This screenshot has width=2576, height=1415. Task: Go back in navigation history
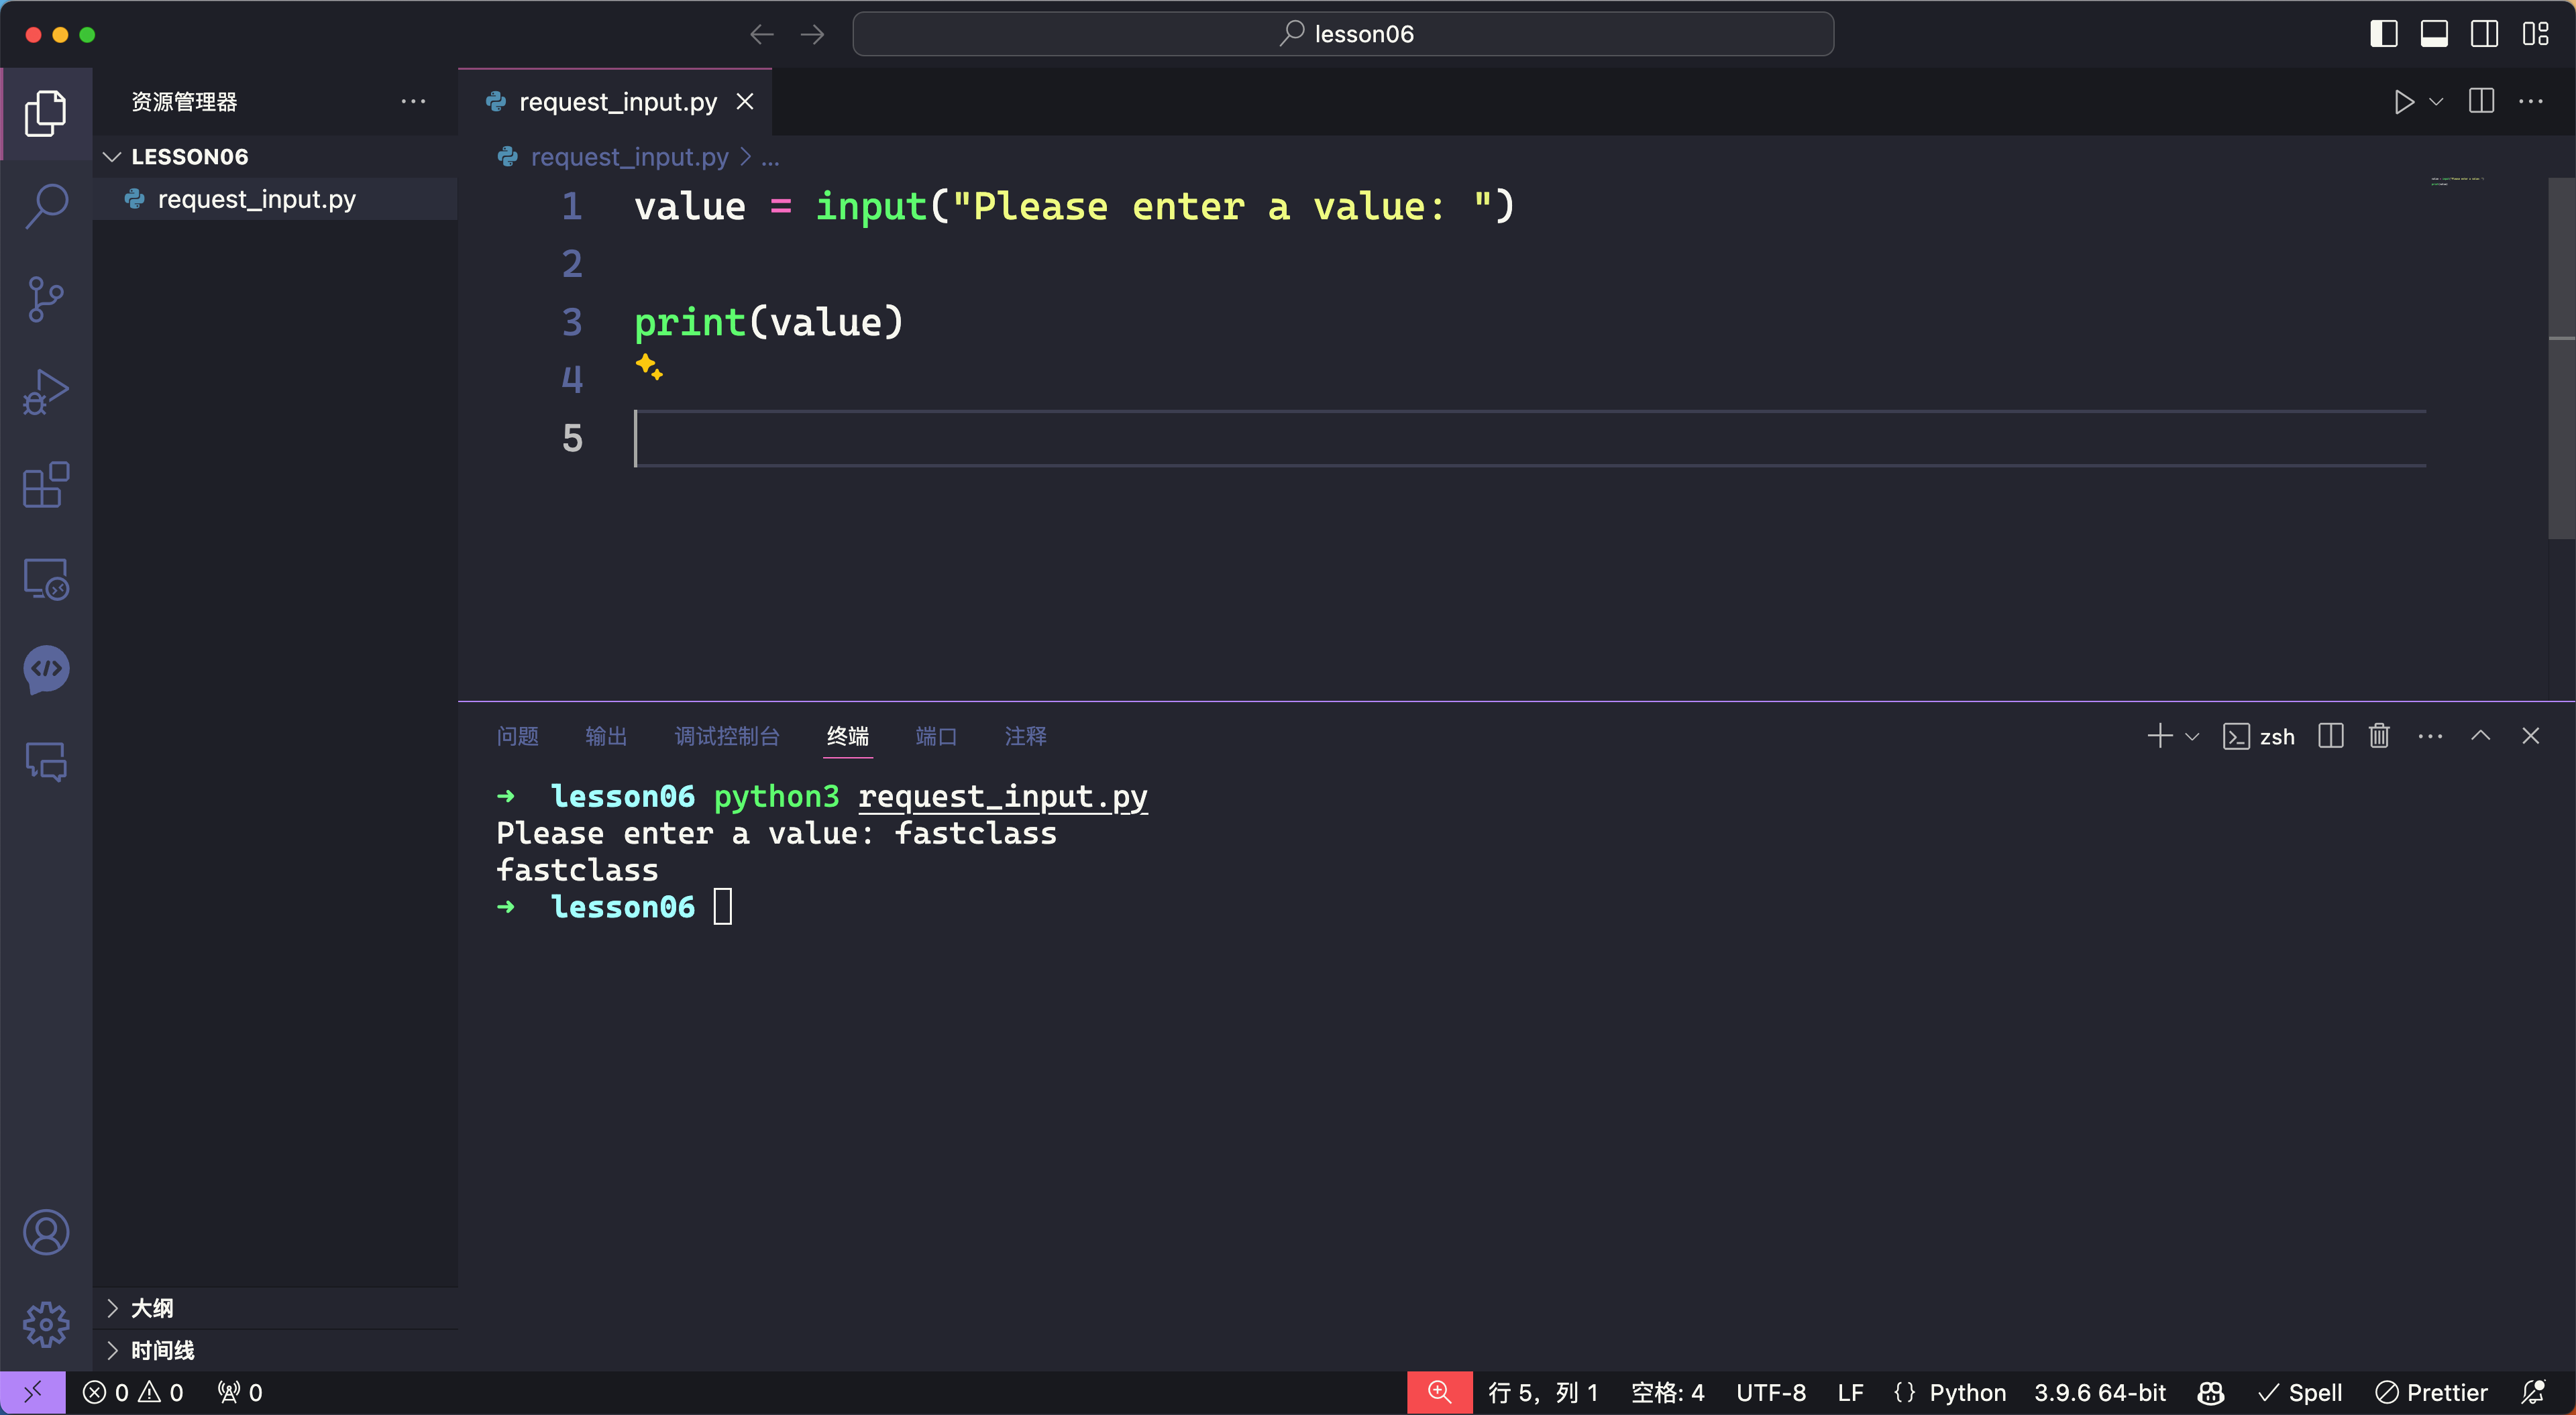(762, 34)
